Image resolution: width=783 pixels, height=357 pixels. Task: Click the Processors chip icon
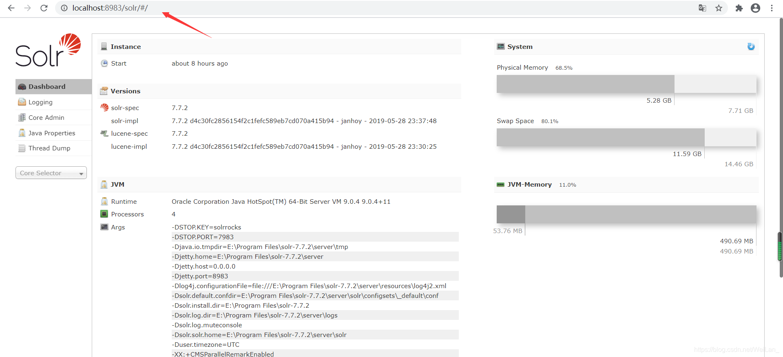(104, 214)
